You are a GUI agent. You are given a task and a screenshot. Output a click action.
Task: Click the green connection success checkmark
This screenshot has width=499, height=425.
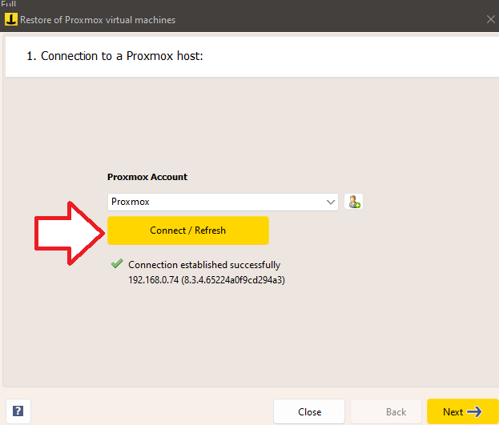[x=117, y=264]
